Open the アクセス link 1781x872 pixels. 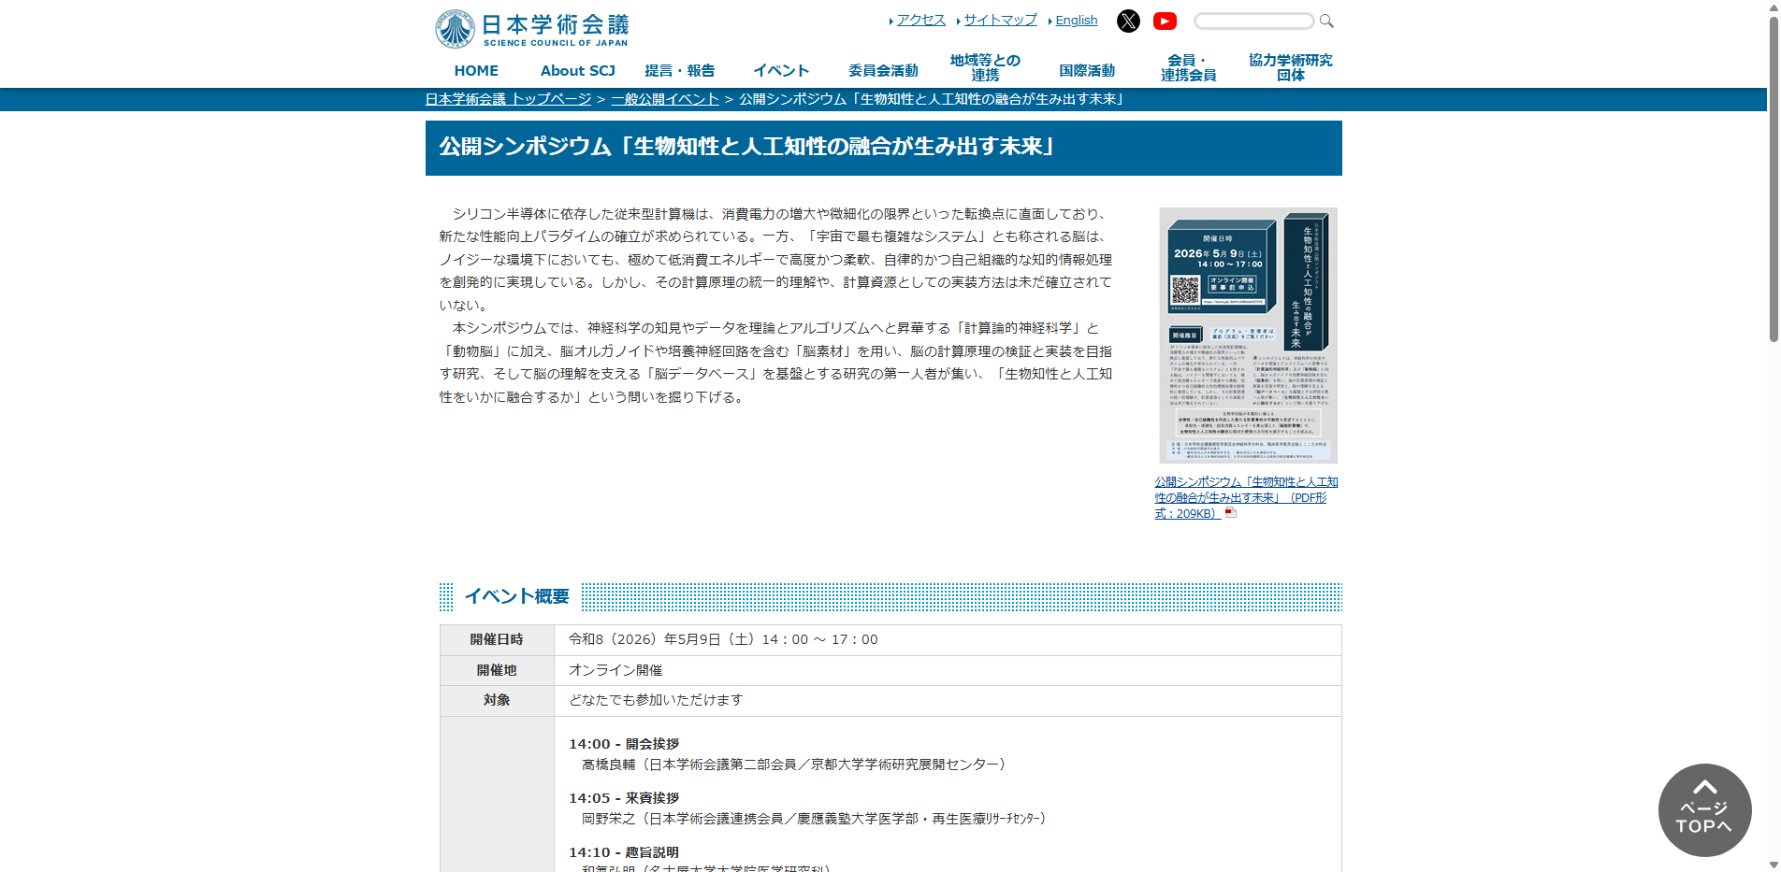point(920,20)
